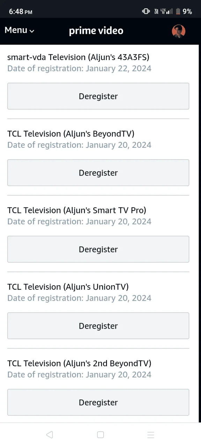Open the profile avatar icon
201x447 pixels.
pyautogui.click(x=178, y=31)
